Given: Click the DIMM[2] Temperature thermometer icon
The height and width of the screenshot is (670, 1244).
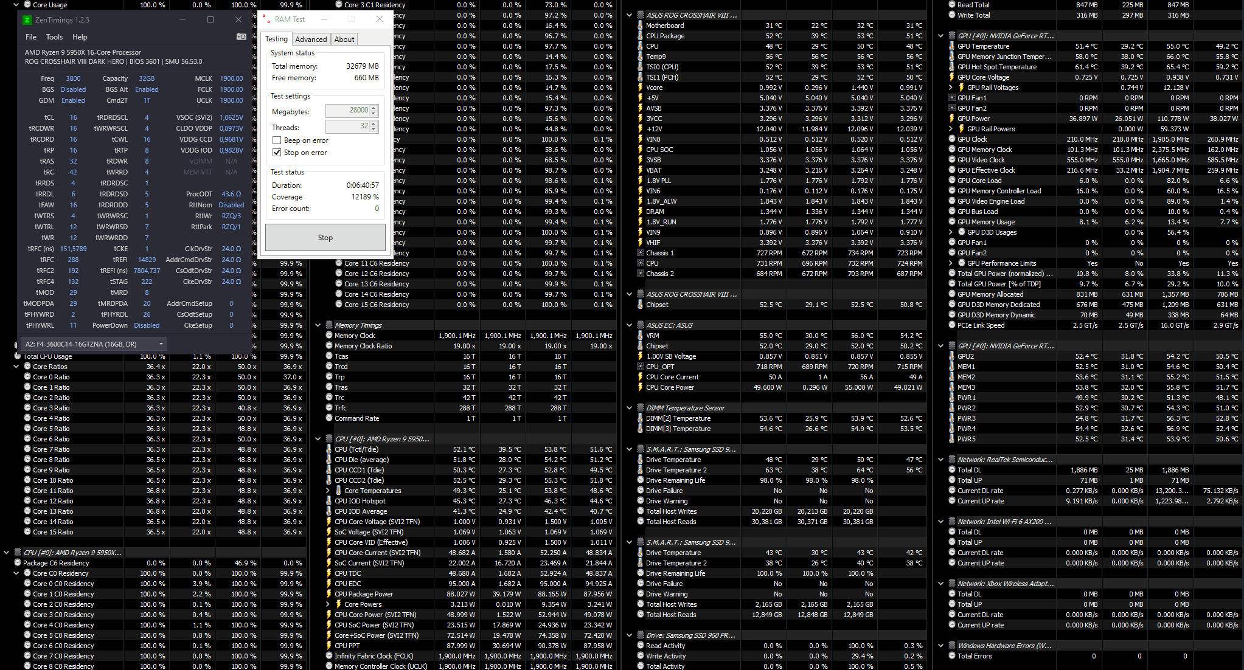Looking at the screenshot, I should (640, 418).
